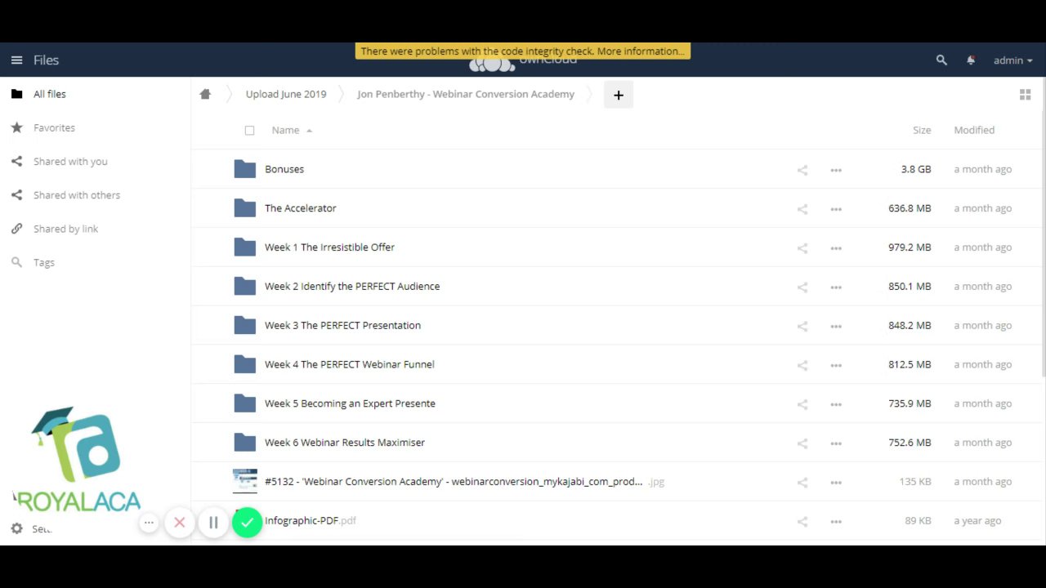Open Infographic-PDF.pdf file

pyautogui.click(x=311, y=521)
